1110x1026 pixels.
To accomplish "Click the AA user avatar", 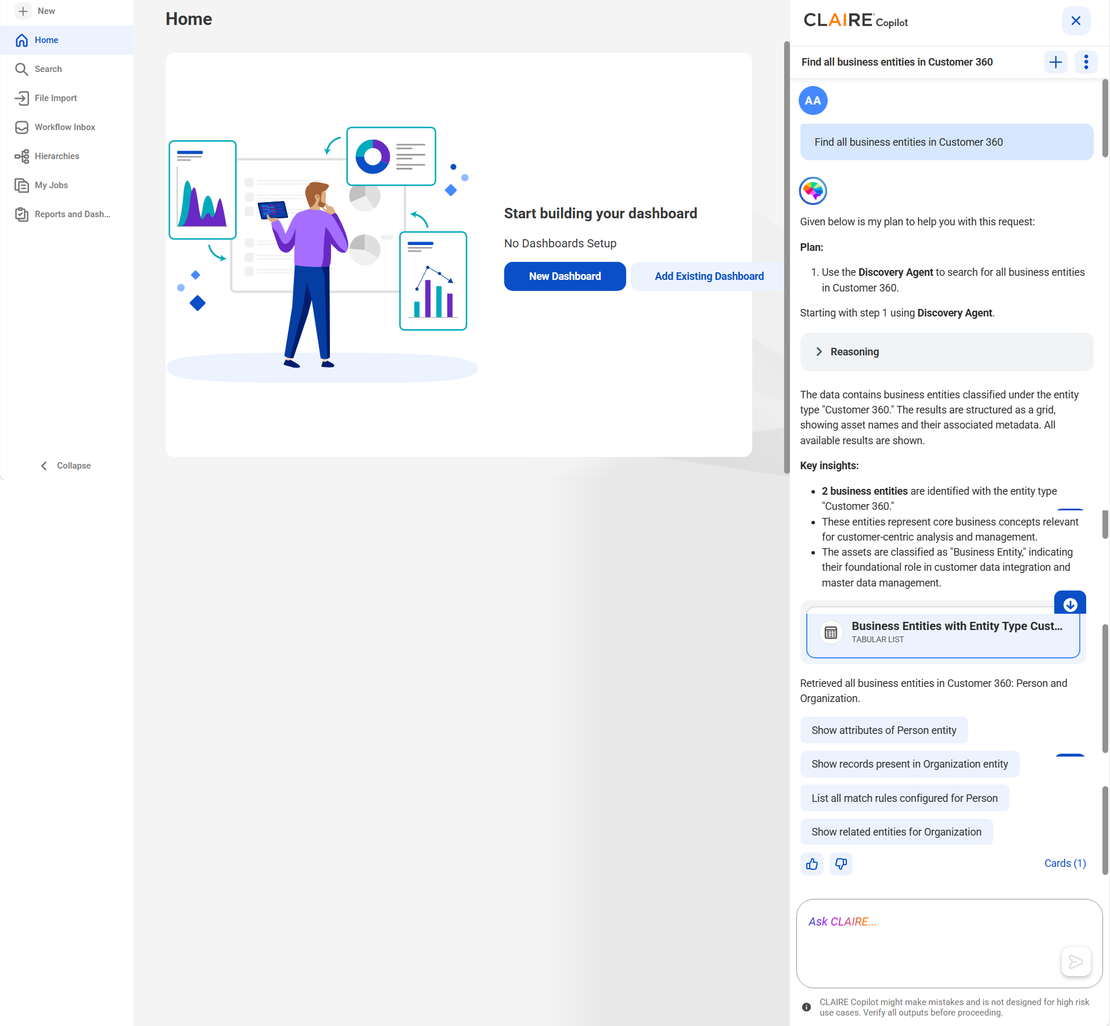I will click(813, 100).
